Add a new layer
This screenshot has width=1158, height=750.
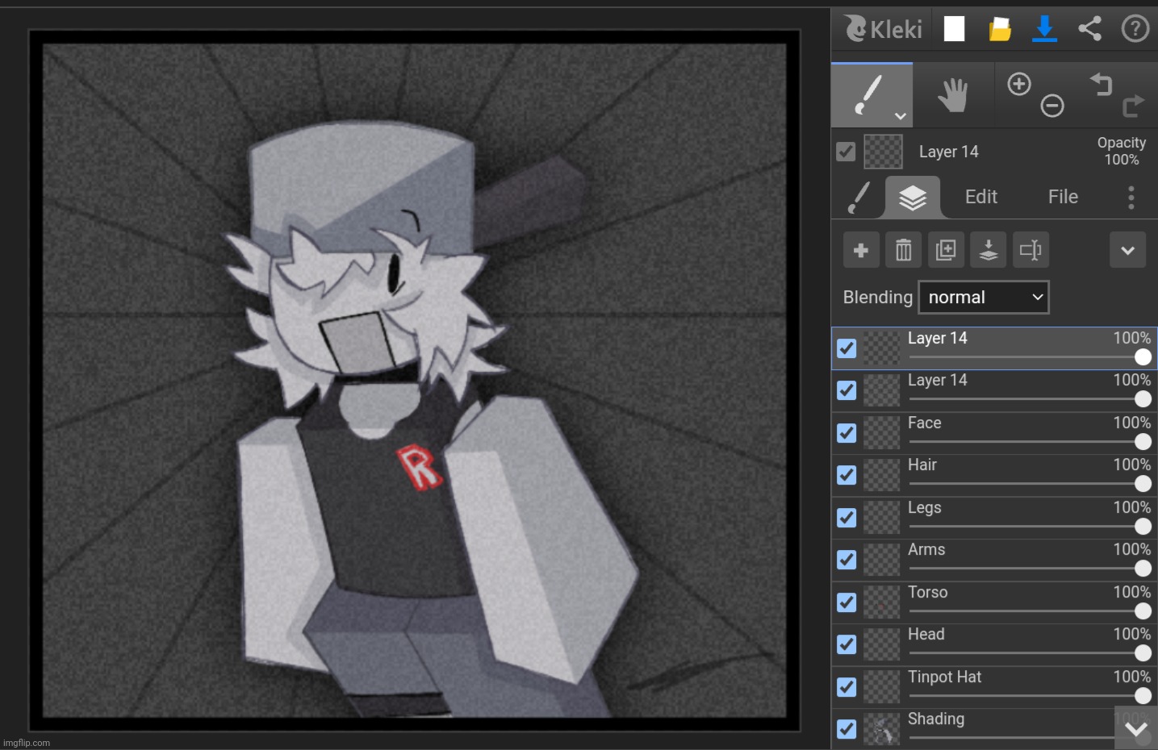point(861,250)
